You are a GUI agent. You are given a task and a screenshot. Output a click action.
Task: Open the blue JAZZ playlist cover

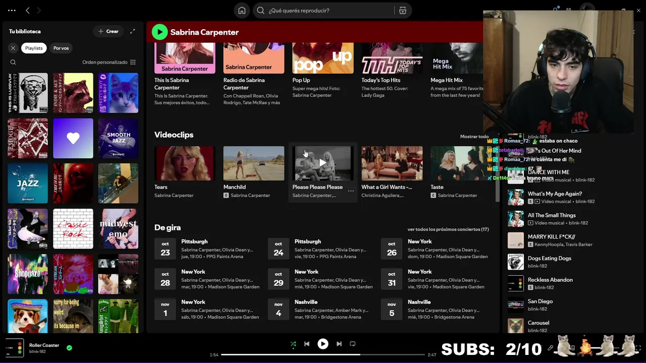28,184
